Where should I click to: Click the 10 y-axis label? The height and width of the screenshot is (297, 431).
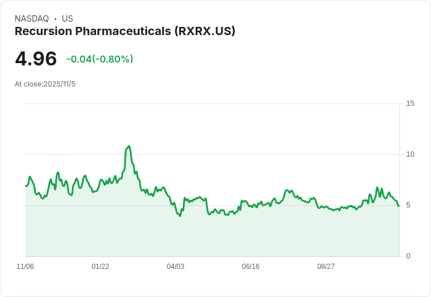point(410,154)
